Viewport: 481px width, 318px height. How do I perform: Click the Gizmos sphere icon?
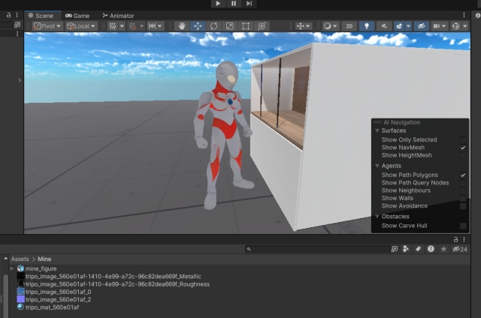[456, 26]
